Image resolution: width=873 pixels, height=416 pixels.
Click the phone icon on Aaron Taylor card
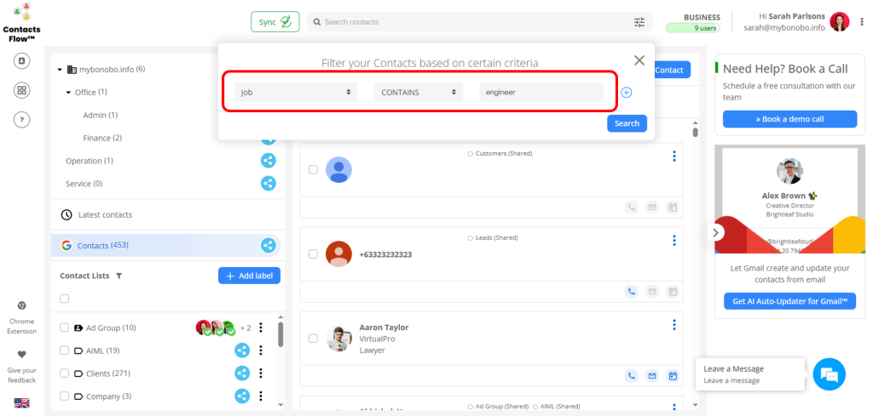[632, 375]
